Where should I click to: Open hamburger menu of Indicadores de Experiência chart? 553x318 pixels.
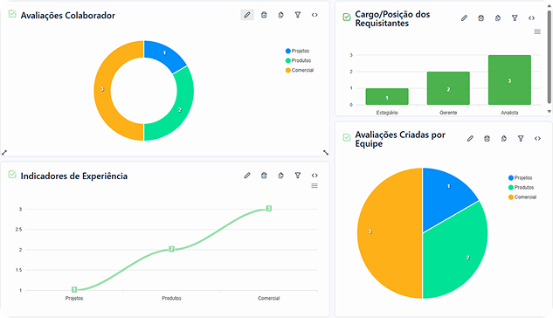click(x=315, y=186)
